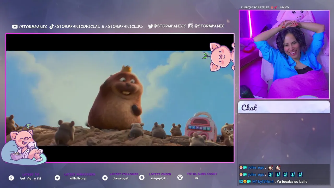This screenshot has width=334, height=188.
Task: Click the 'TOTAL SUBS COUNT' label
Action: [202, 174]
